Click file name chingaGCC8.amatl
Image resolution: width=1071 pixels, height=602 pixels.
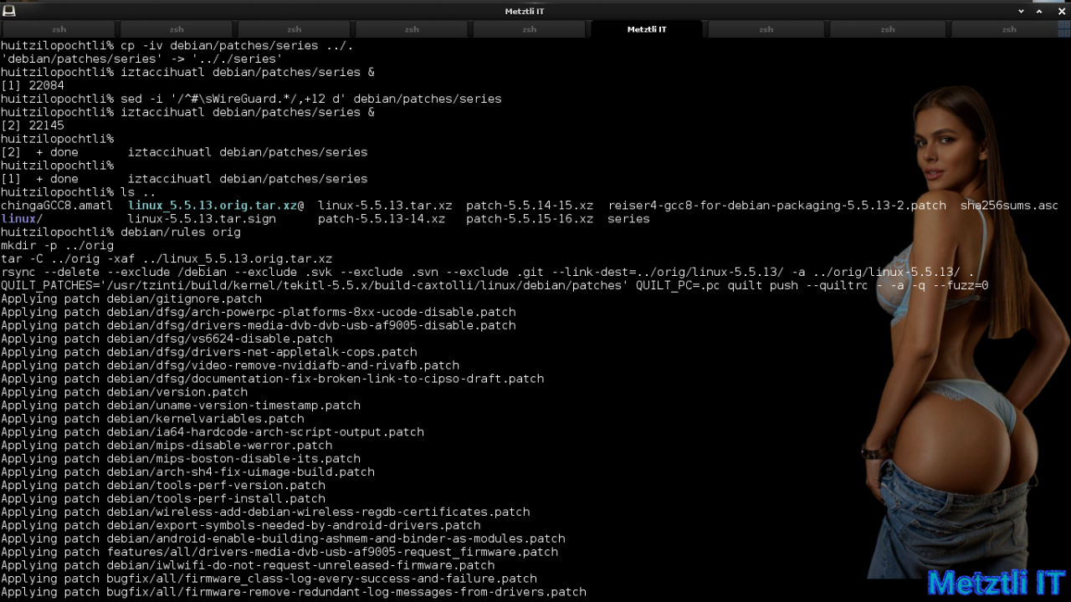(56, 205)
